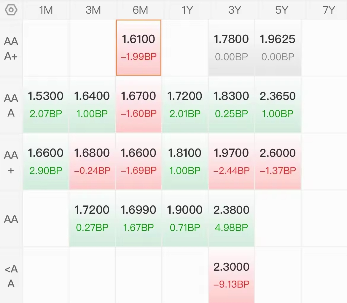This screenshot has width=347, height=303.
Task: Open AA 3Y cell with 4.98BP
Action: pos(231,218)
